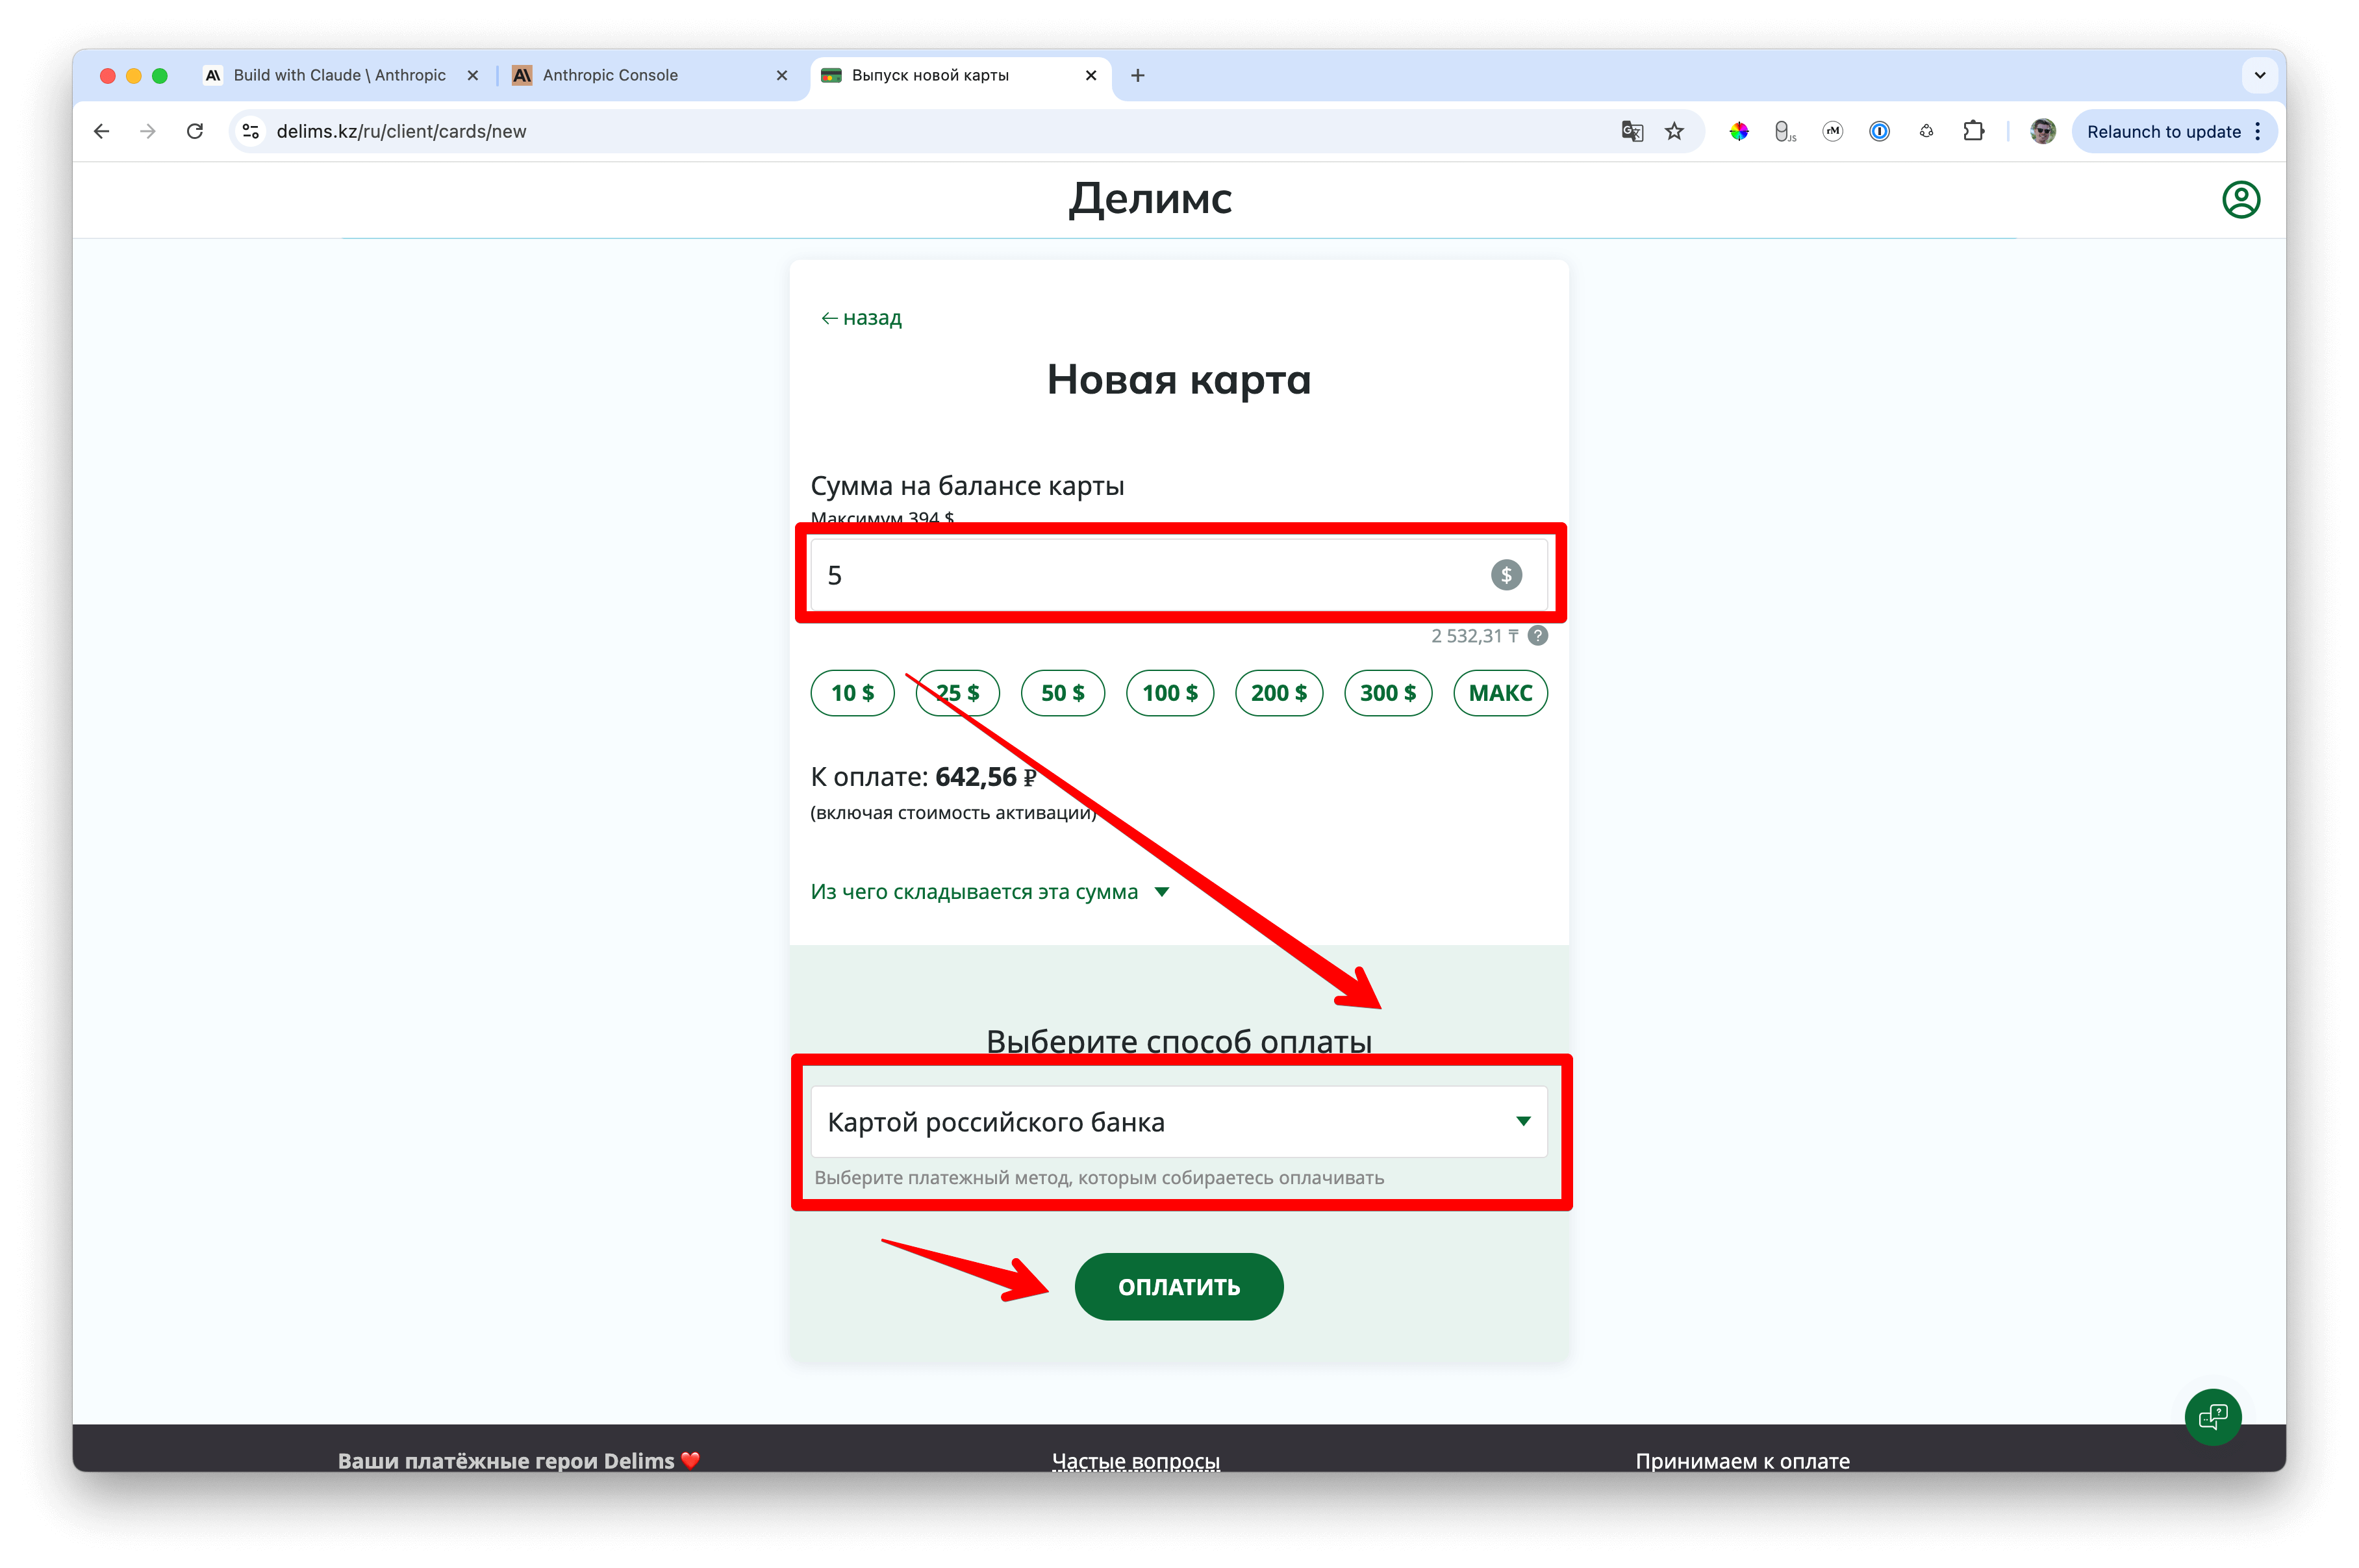Click the Сумма на балансе карты label

(967, 486)
